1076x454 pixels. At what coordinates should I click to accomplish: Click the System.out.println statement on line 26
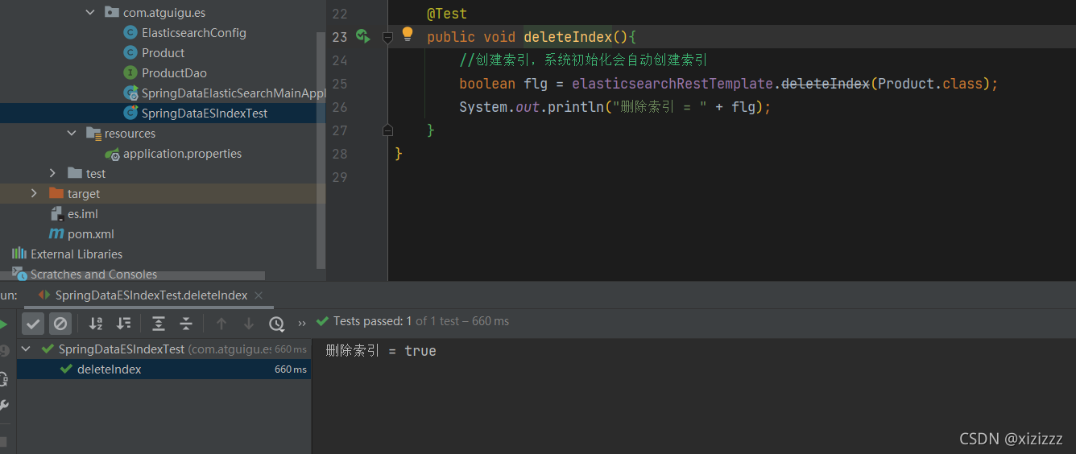tap(615, 107)
